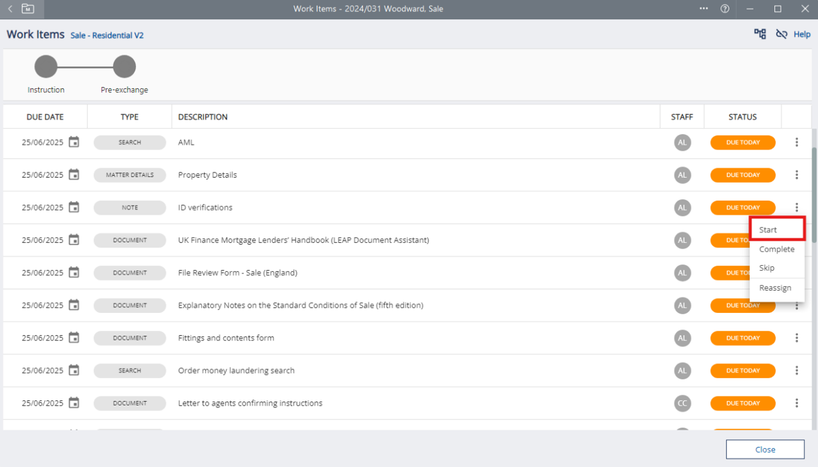Image resolution: width=818 pixels, height=467 pixels.
Task: Open three-dot menu for Property Details row
Action: click(796, 175)
